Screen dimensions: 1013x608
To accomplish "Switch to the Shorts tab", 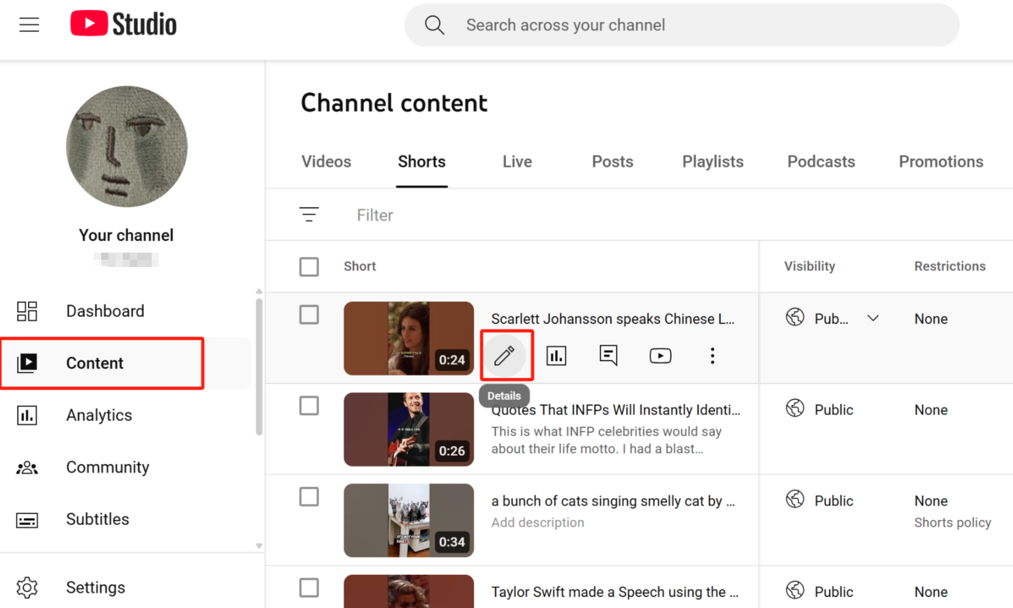I will coord(422,162).
